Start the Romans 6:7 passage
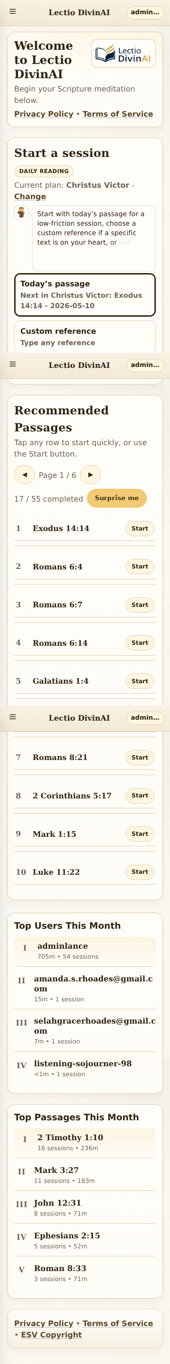Screen dimensions: 170x1364 [140, 604]
